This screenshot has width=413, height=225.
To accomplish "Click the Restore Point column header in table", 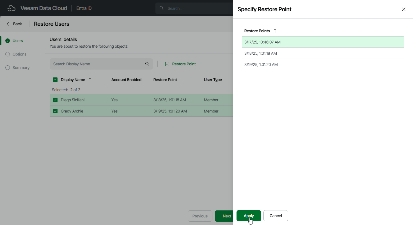I will [x=165, y=80].
